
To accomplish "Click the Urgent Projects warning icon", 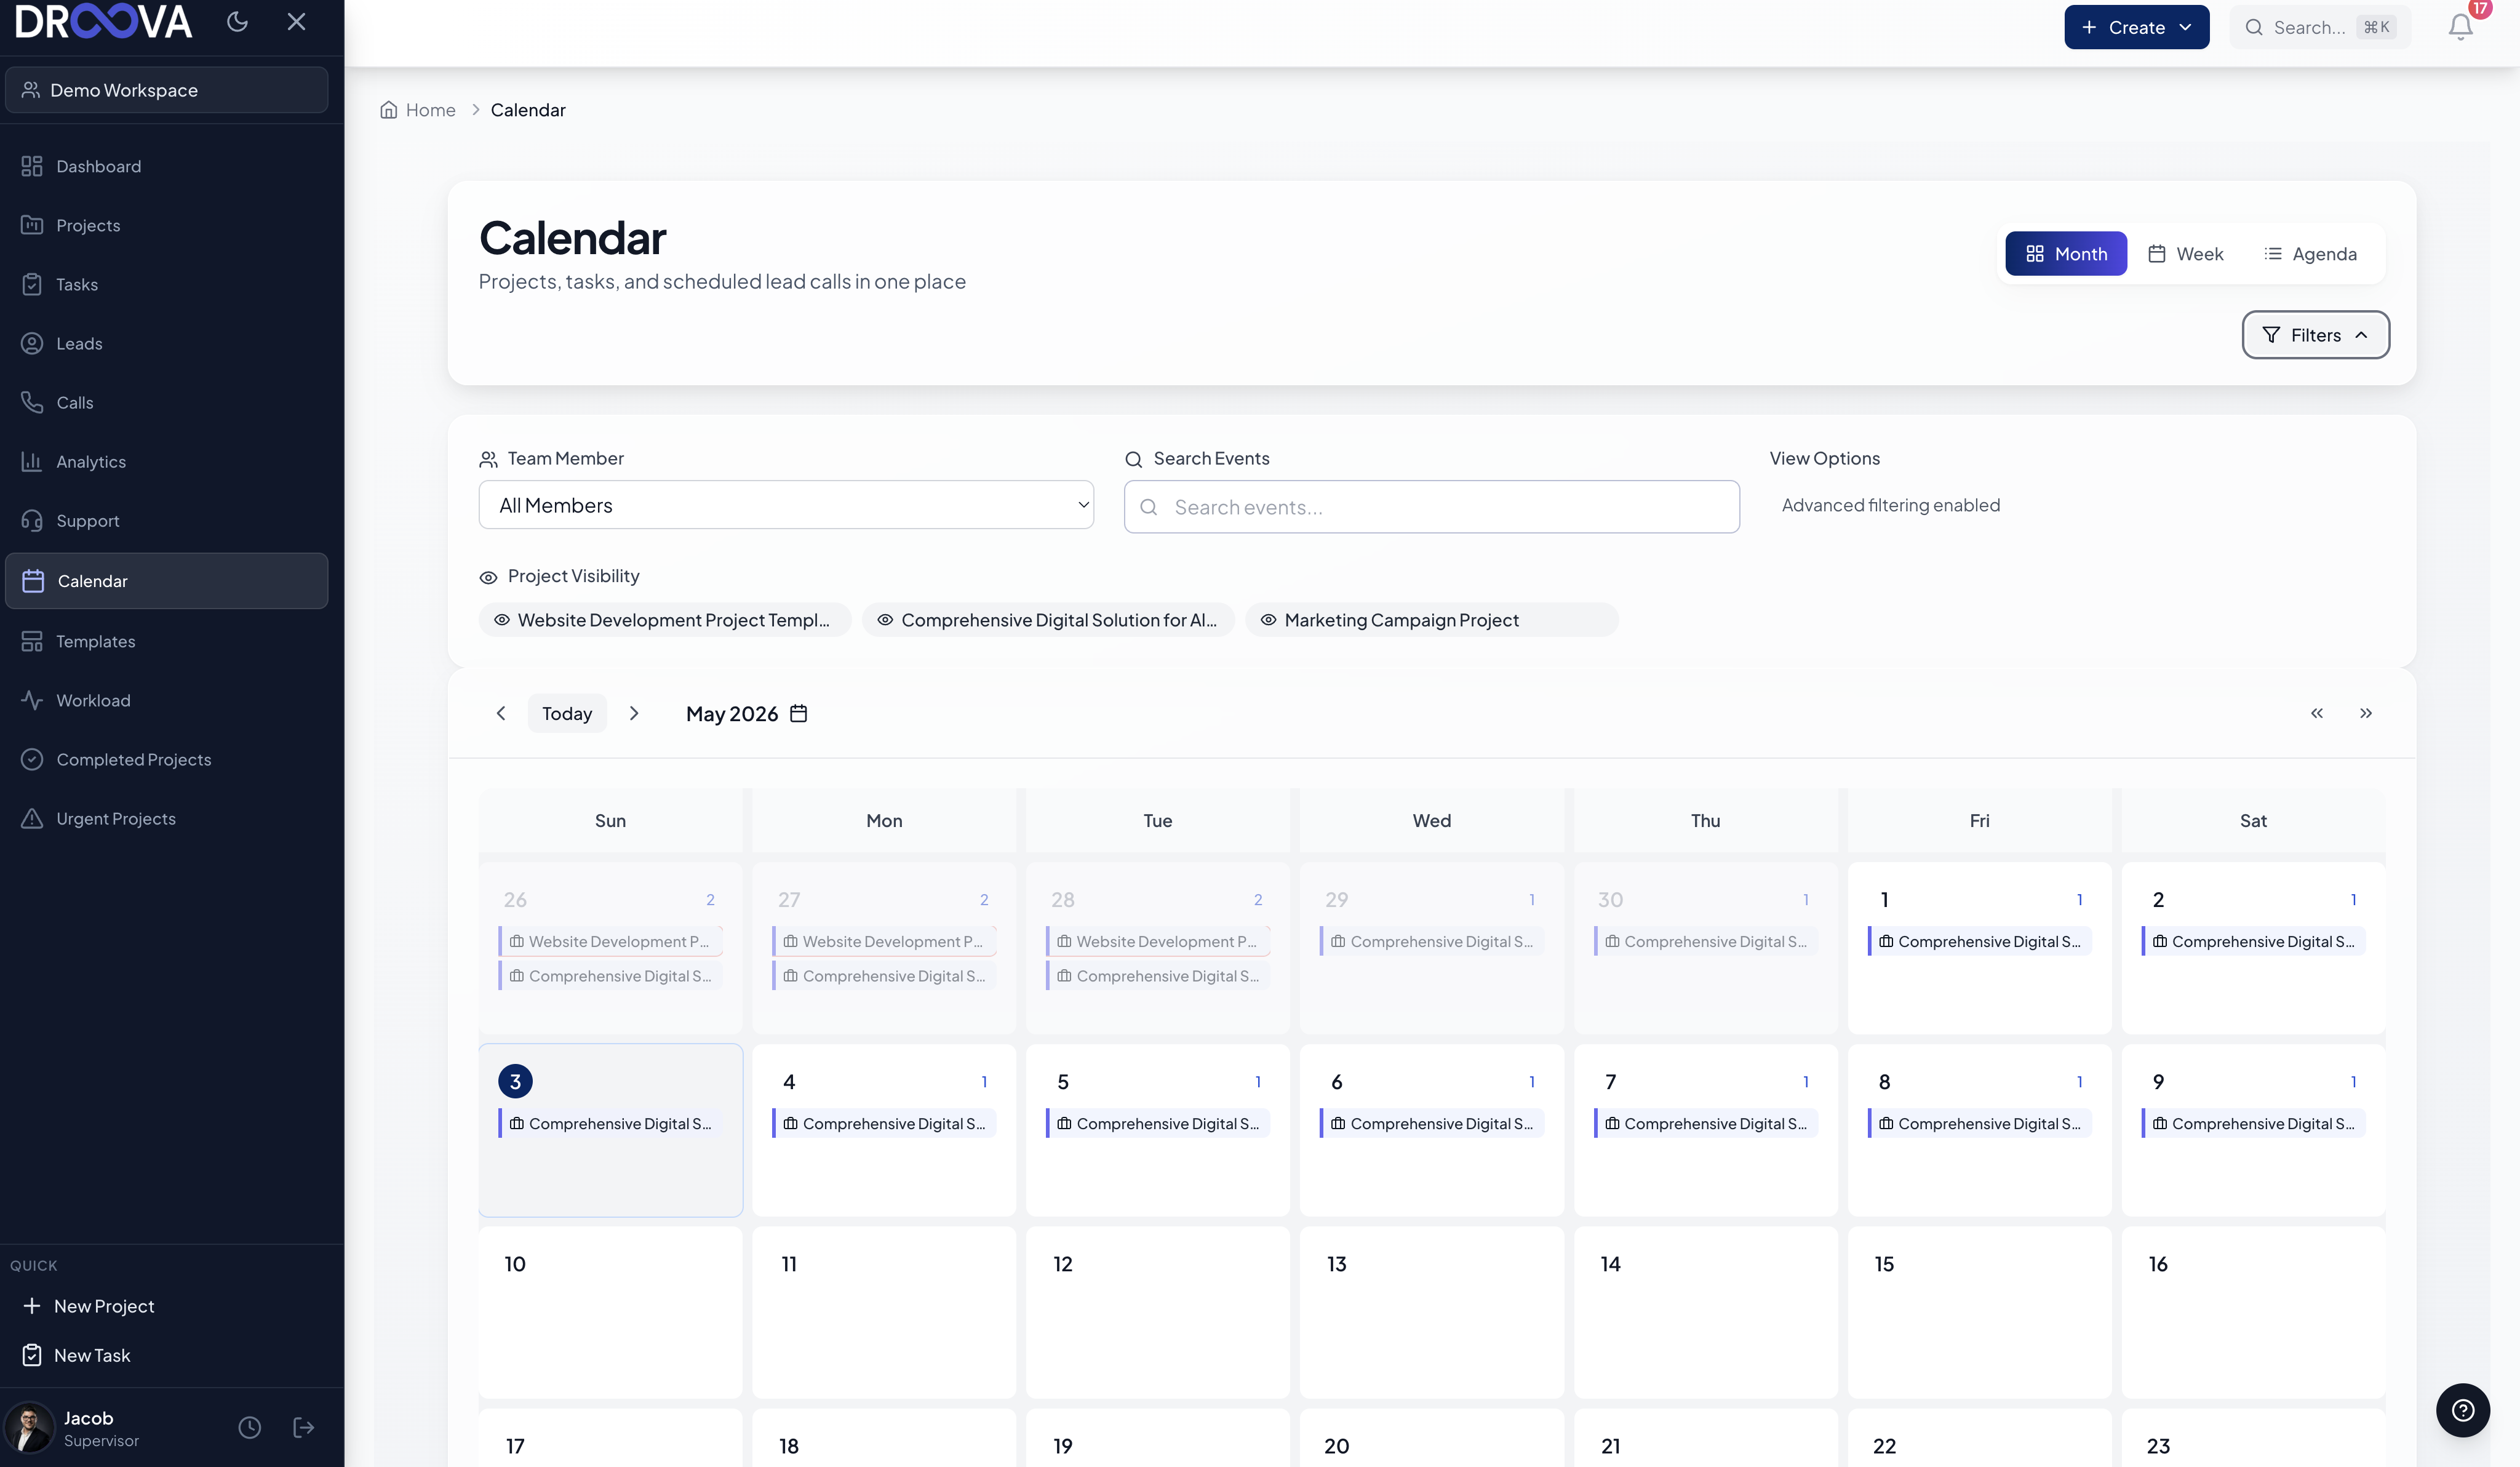I will pos(32,818).
